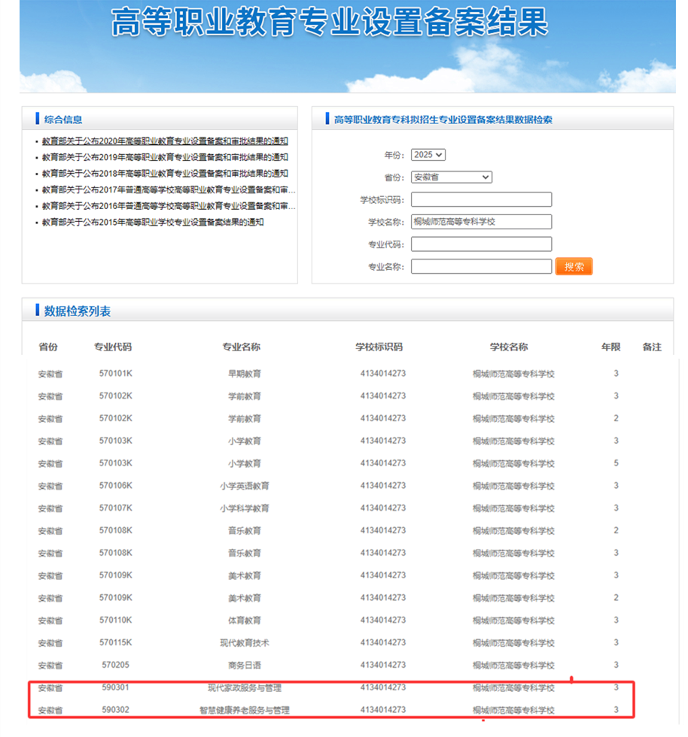Viewport: 688px width, 737px height.
Task: Click the 专业代码 input field
Action: pyautogui.click(x=481, y=244)
